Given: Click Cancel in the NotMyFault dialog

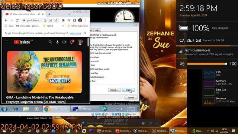Looking at the screenshot, I should (131, 98).
